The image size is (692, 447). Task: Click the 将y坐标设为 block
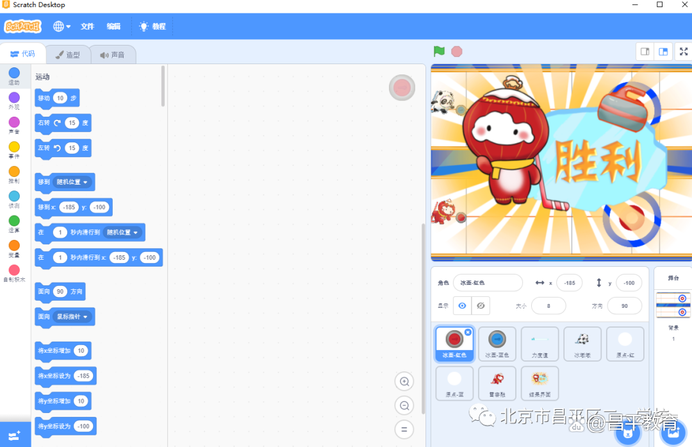[x=66, y=426]
